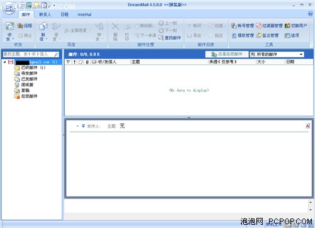Viewport: 315px width, 228px height.
Task: Open 模板管理 template manager
Action: click(x=243, y=35)
